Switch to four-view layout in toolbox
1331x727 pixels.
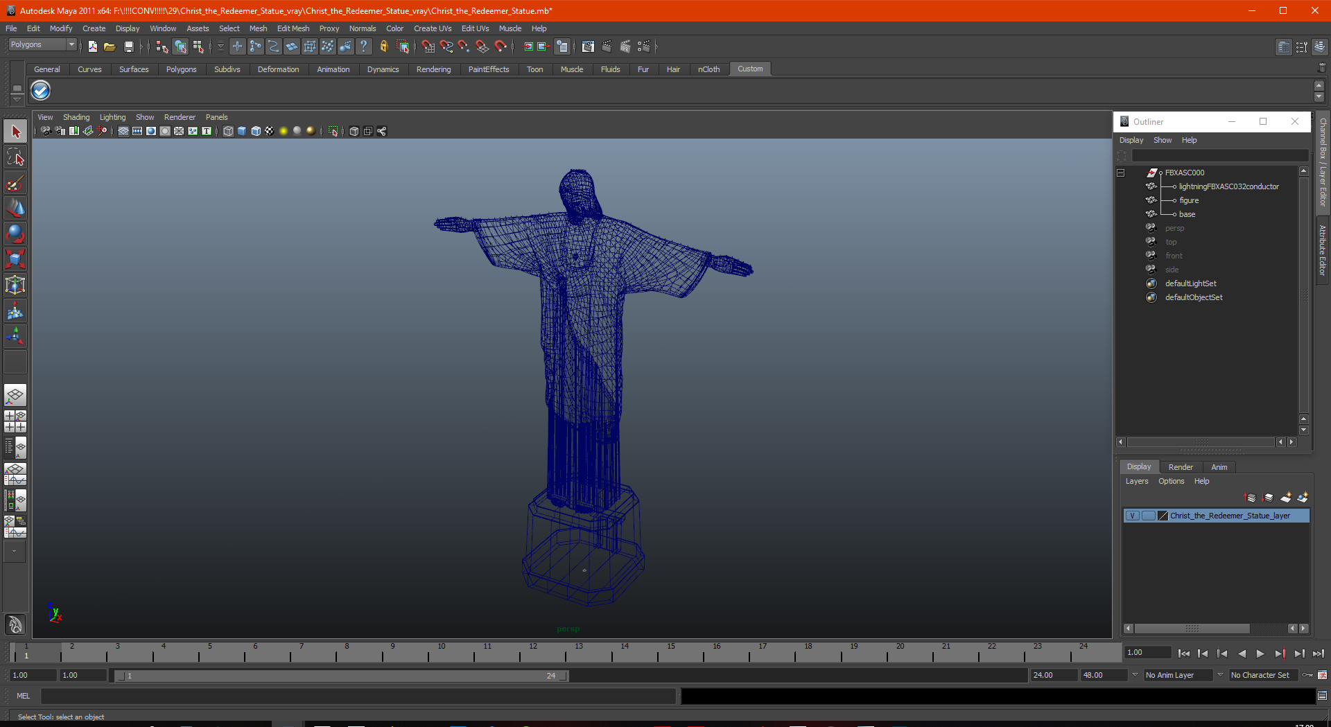click(15, 421)
